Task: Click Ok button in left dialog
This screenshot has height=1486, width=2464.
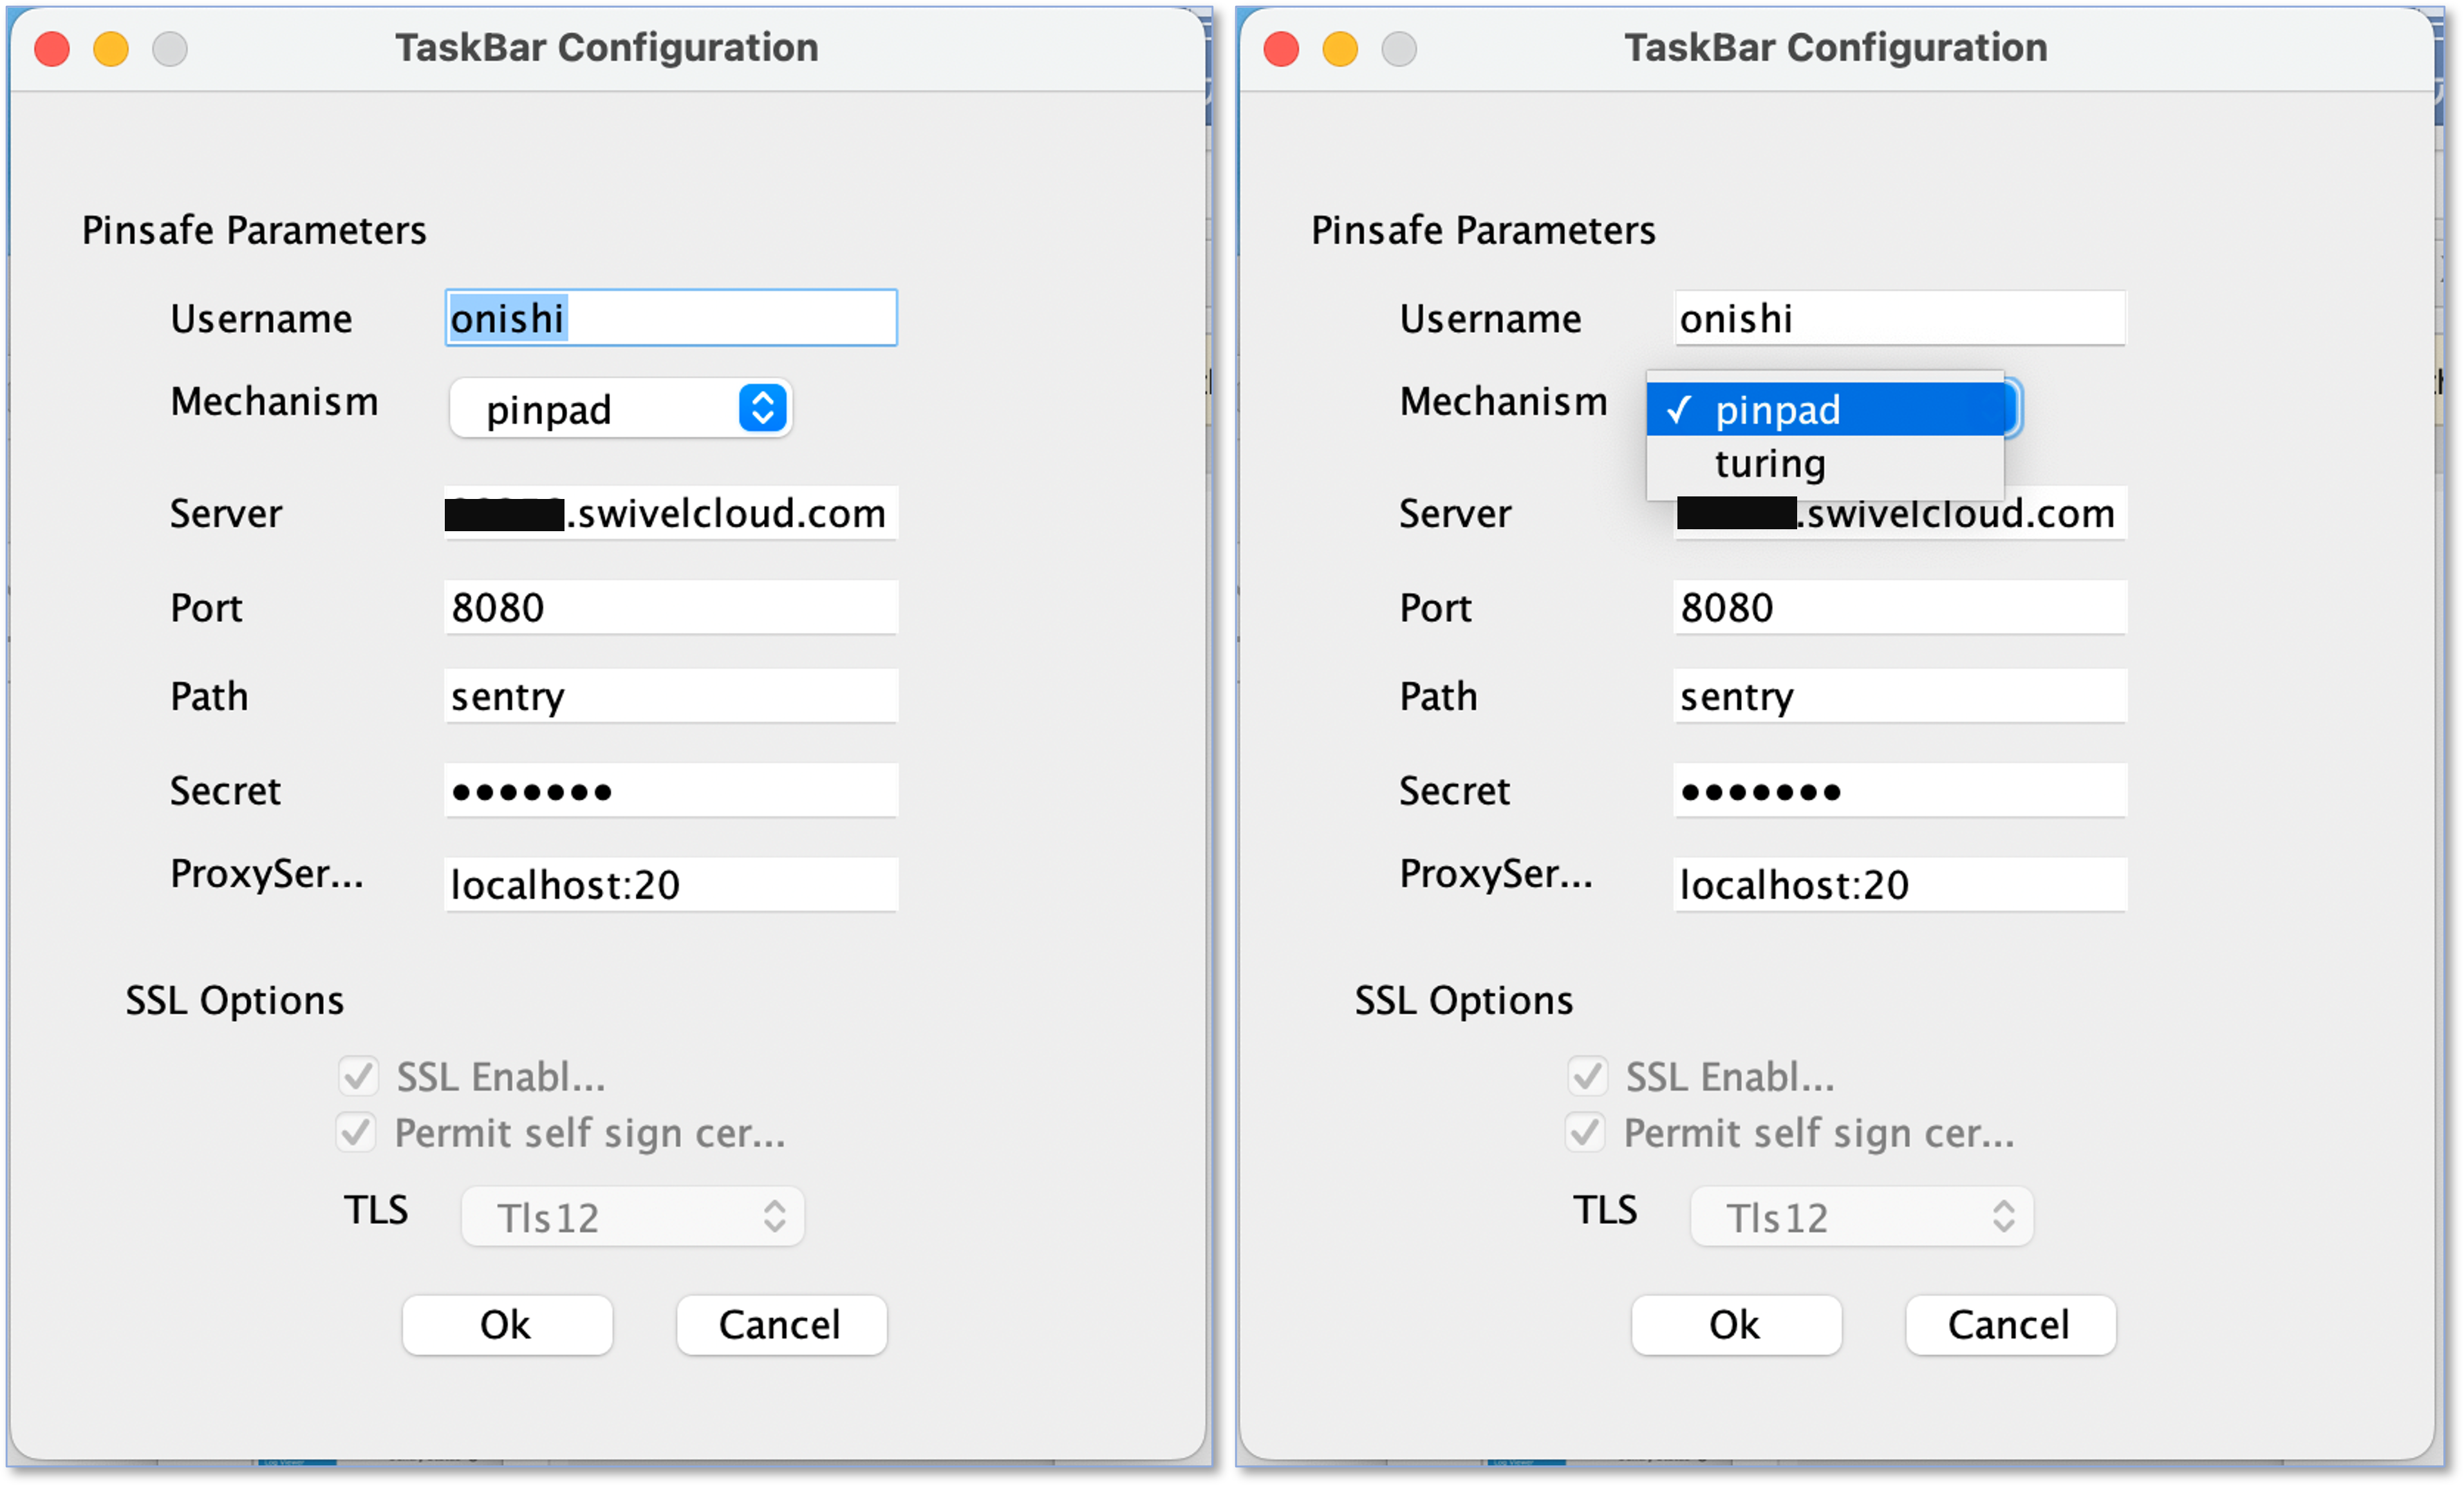Action: point(507,1325)
